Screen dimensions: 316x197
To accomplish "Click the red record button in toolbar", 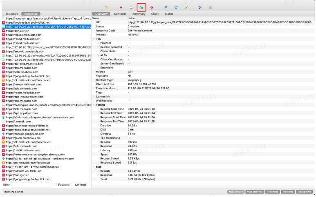I will click(121, 7).
